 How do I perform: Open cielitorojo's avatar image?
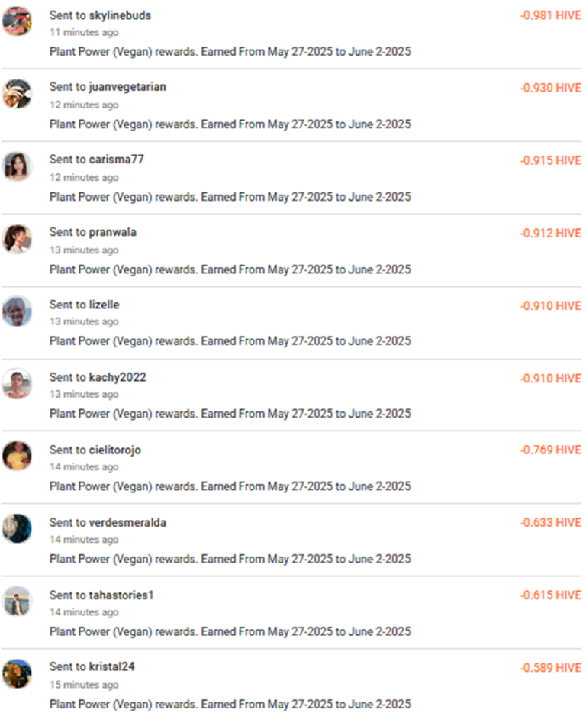click(x=17, y=456)
